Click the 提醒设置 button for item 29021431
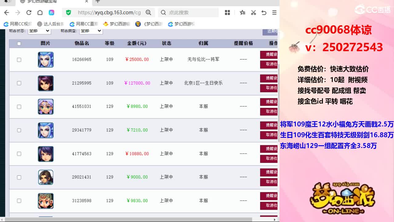Screen dimensions: 394x222 point(269,172)
